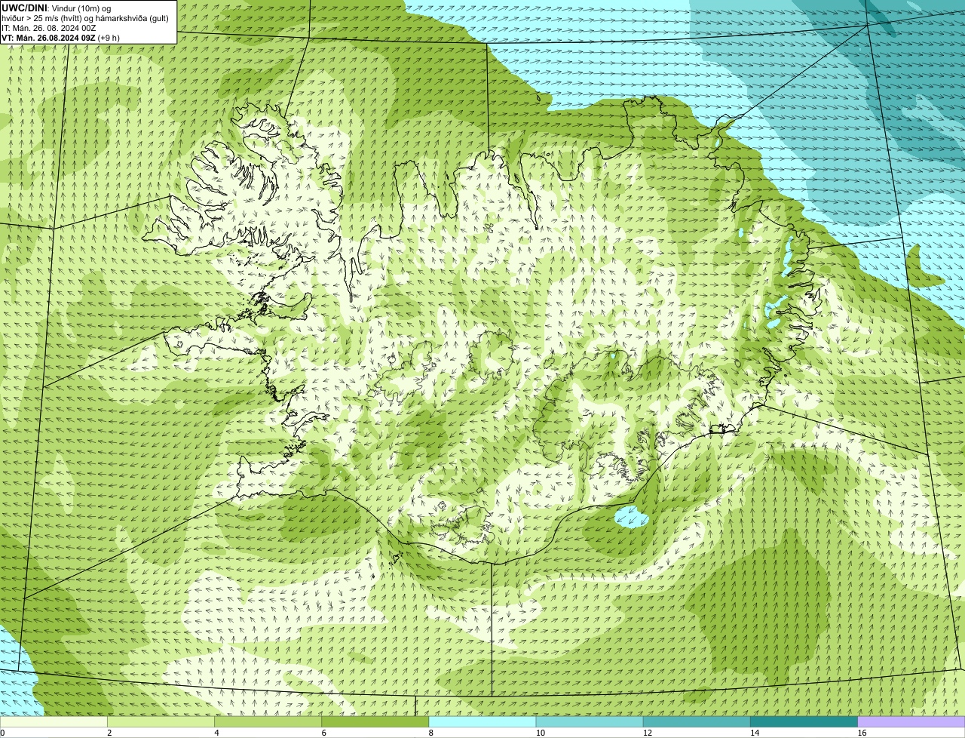Click the '6' label on the color scale
This screenshot has height=738, width=965.
(323, 733)
